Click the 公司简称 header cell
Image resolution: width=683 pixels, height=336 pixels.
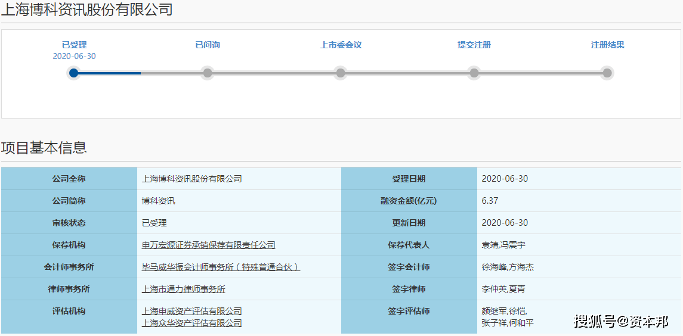69,201
